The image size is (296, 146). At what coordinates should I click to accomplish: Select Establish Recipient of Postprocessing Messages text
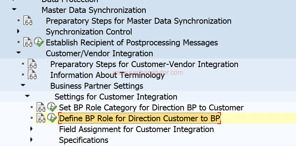pos(132,43)
